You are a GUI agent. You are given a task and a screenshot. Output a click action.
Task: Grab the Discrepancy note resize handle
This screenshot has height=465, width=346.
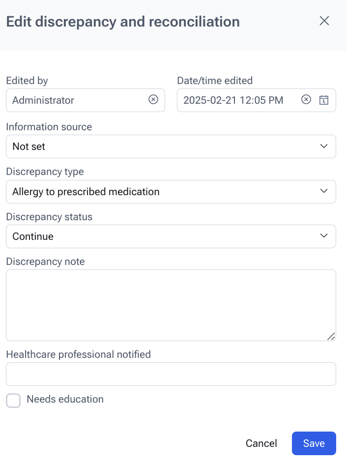click(331, 336)
